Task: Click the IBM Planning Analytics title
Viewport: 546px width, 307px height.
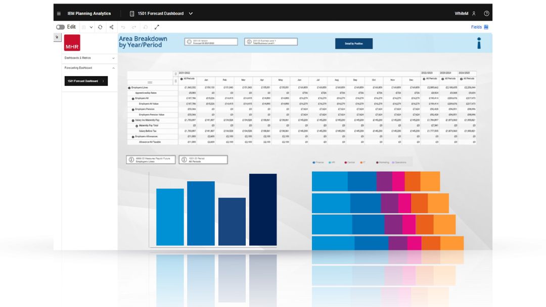Action: pos(89,14)
